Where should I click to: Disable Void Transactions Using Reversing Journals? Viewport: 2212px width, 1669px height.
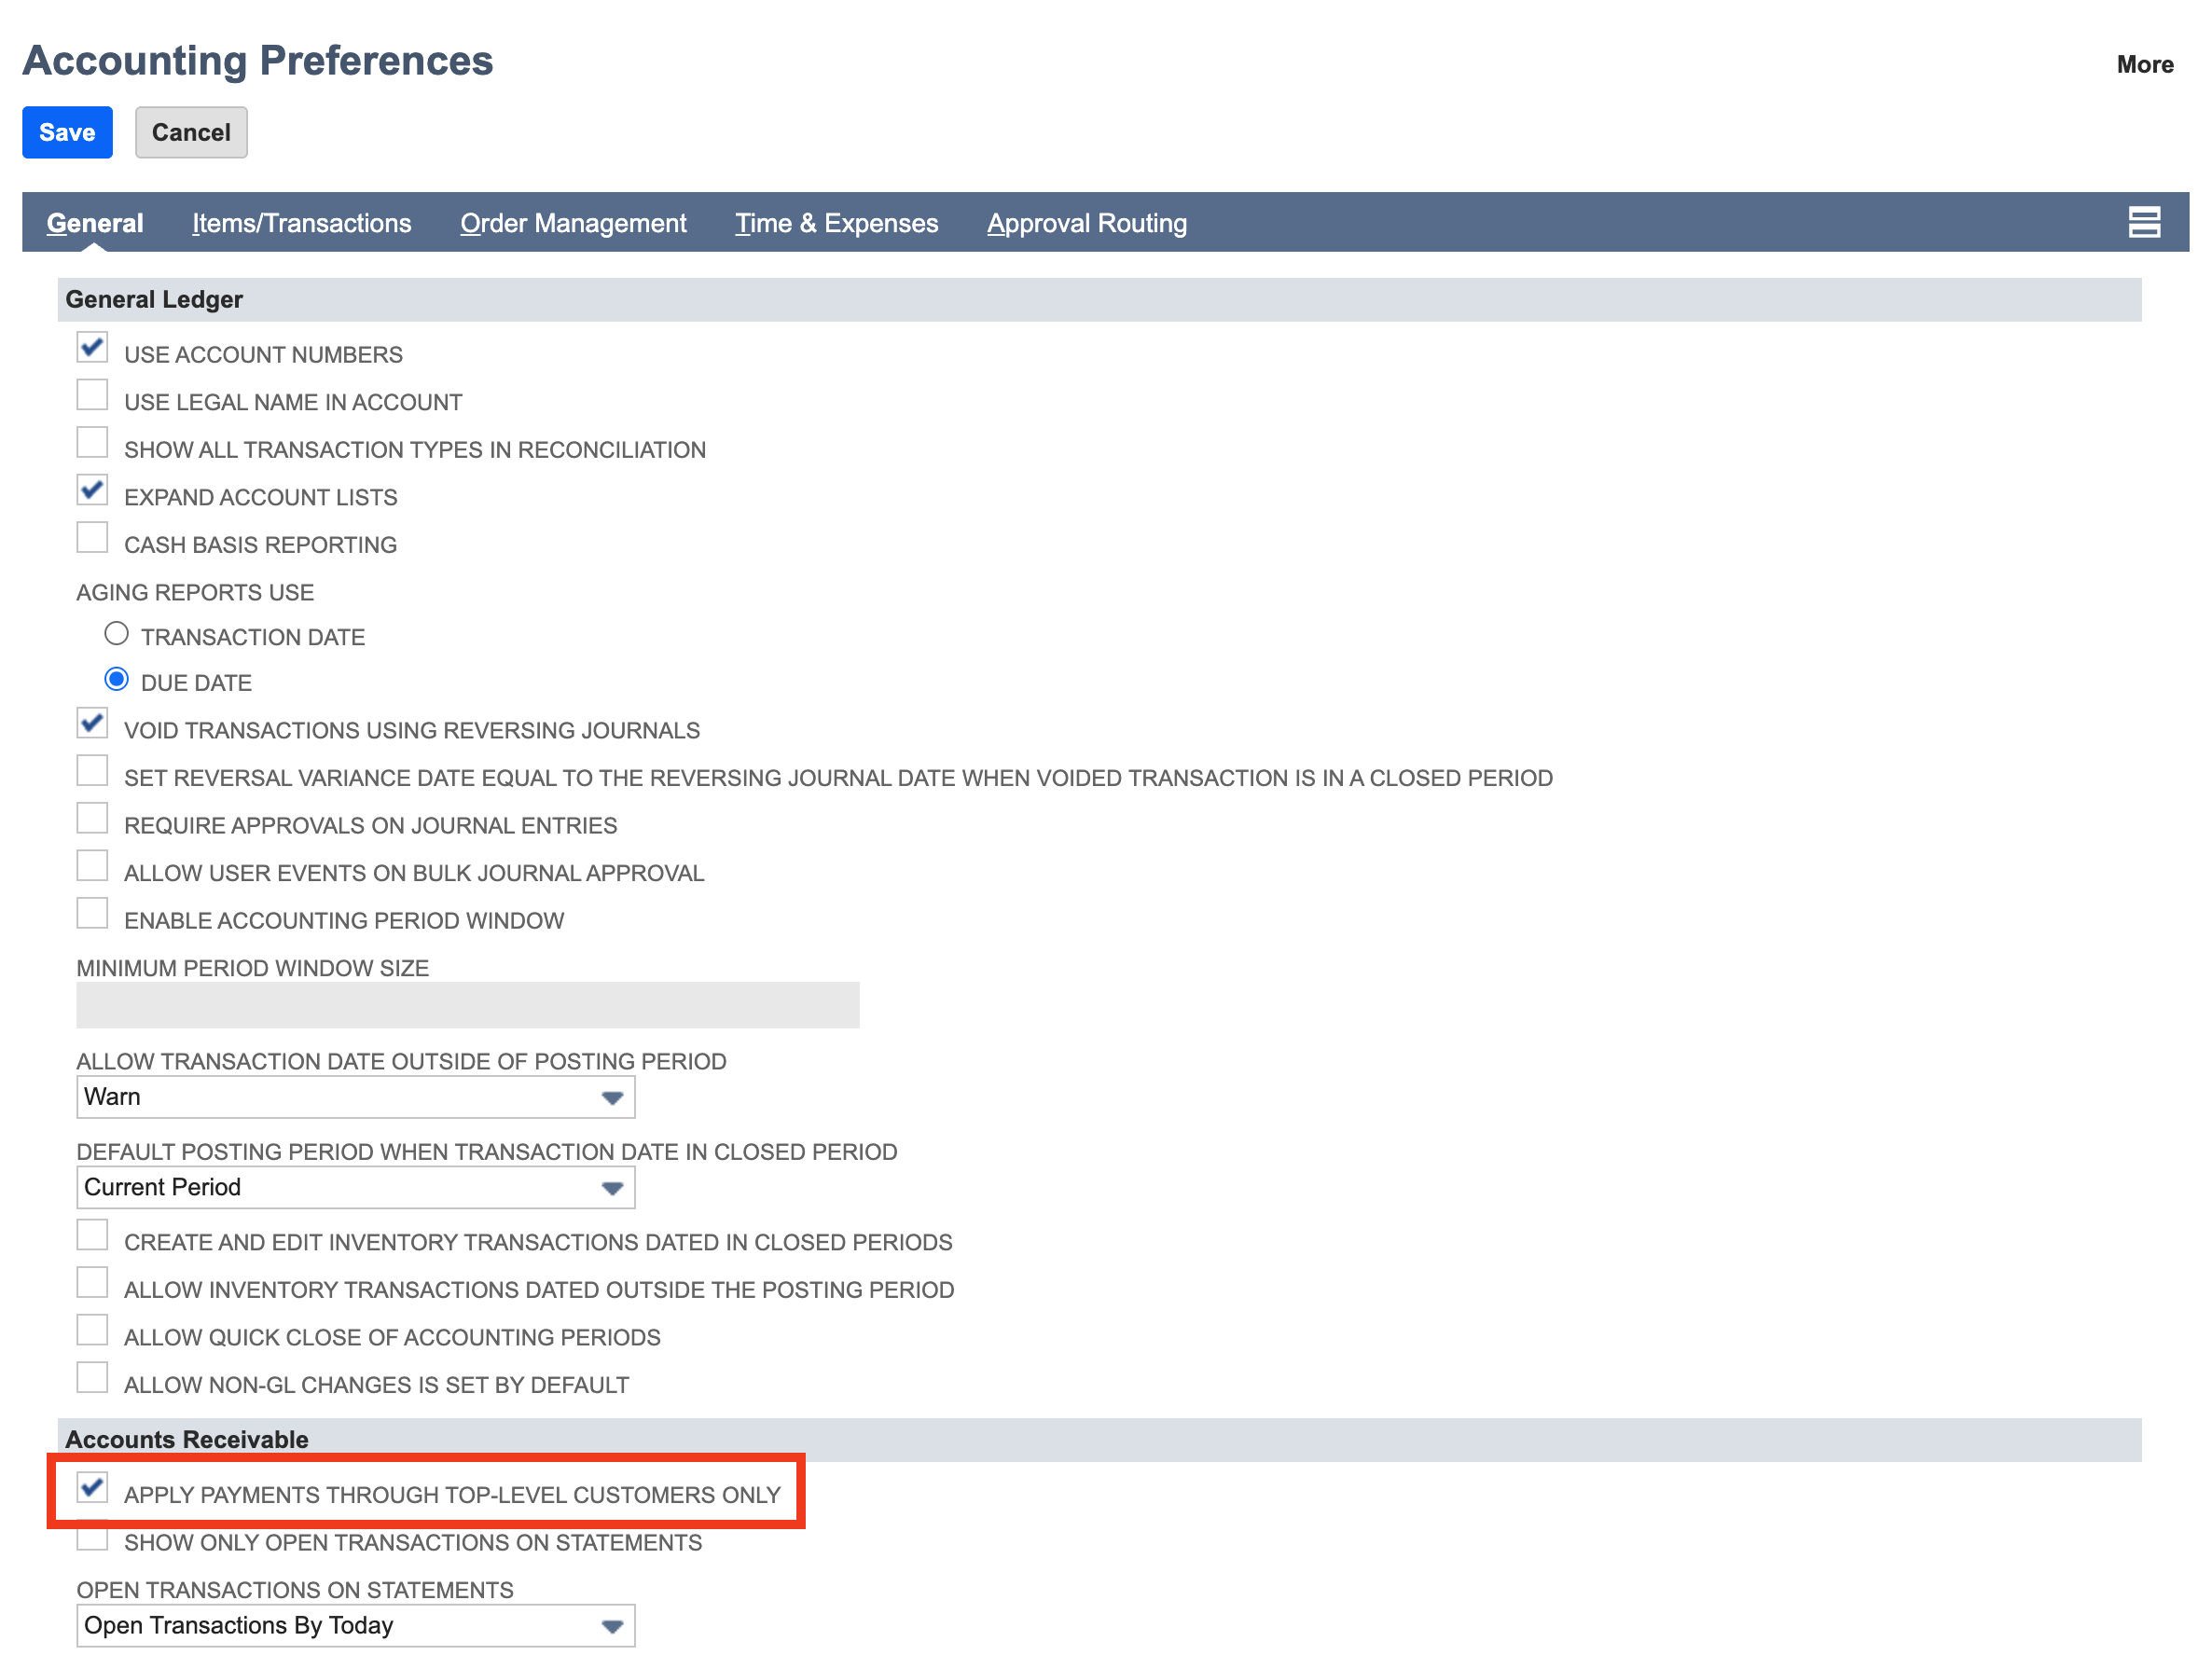[x=92, y=723]
